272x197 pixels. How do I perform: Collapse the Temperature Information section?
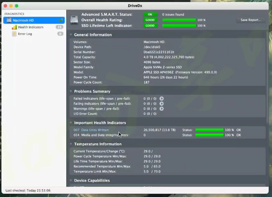[x=71, y=144]
